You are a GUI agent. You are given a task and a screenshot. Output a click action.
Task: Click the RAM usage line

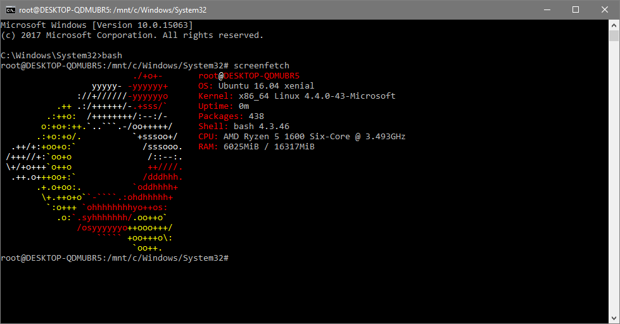pyautogui.click(x=256, y=147)
